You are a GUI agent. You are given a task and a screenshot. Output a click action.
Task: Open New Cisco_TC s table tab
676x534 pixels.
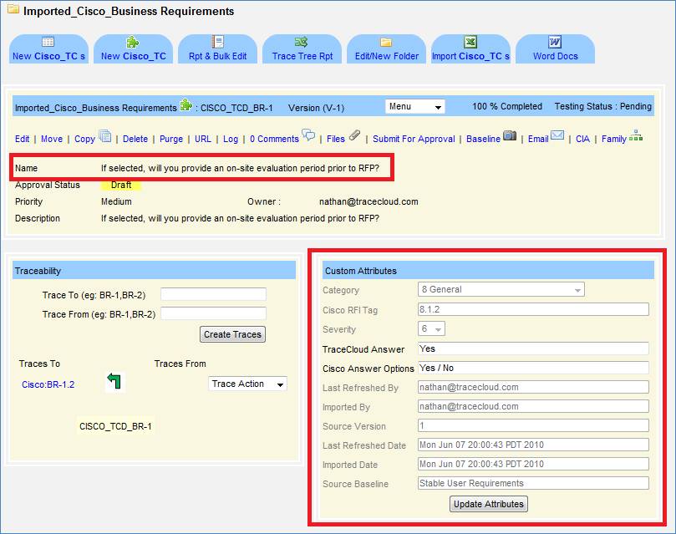pos(48,49)
